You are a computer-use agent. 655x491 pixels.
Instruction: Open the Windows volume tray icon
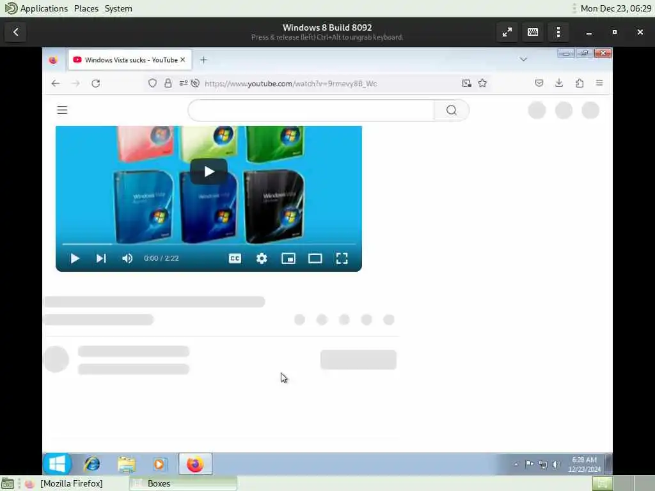(x=556, y=464)
